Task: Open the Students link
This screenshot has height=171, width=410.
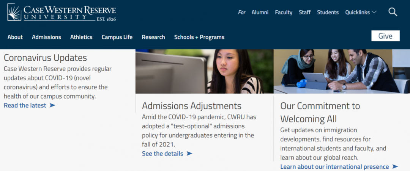Action: [328, 12]
